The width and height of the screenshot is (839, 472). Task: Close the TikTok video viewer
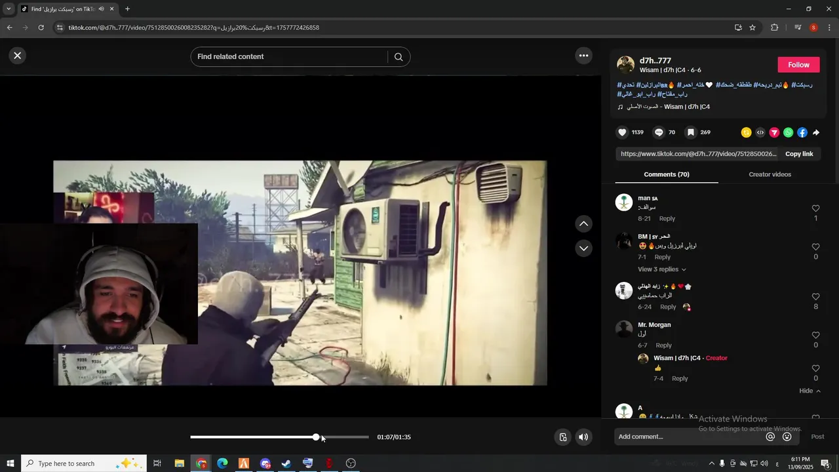pyautogui.click(x=18, y=56)
